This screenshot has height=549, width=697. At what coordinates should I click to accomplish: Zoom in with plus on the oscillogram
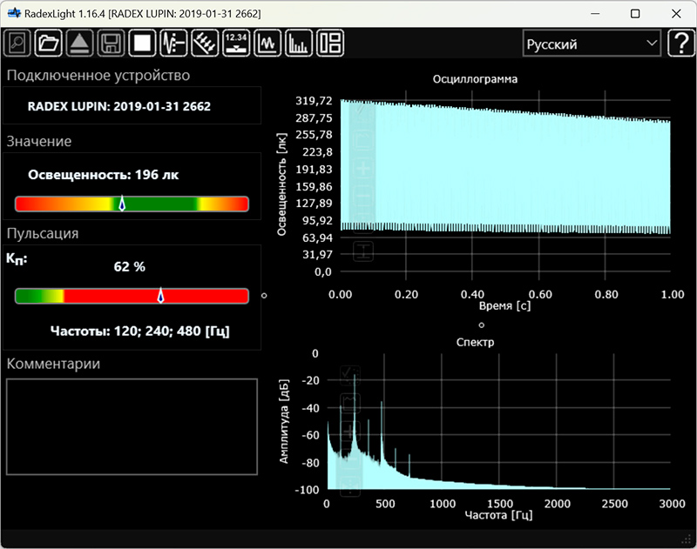(363, 167)
